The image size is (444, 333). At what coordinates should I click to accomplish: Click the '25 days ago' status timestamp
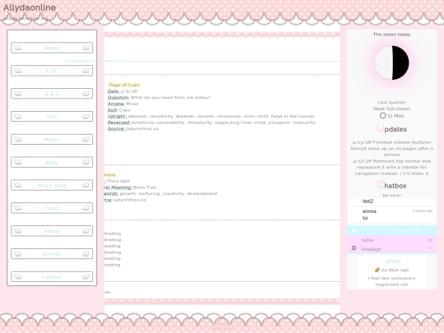click(x=395, y=270)
